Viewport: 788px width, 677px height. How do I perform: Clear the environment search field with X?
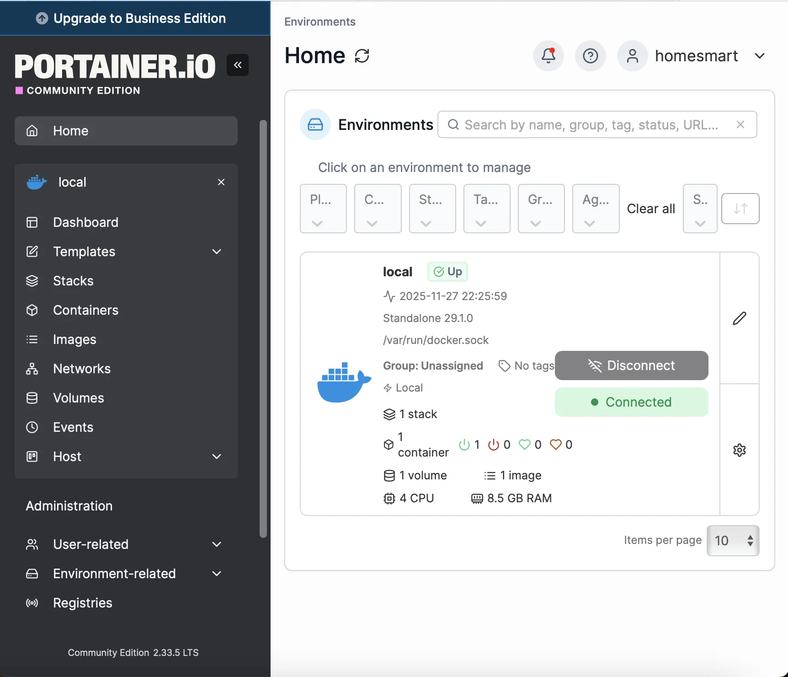pyautogui.click(x=740, y=124)
